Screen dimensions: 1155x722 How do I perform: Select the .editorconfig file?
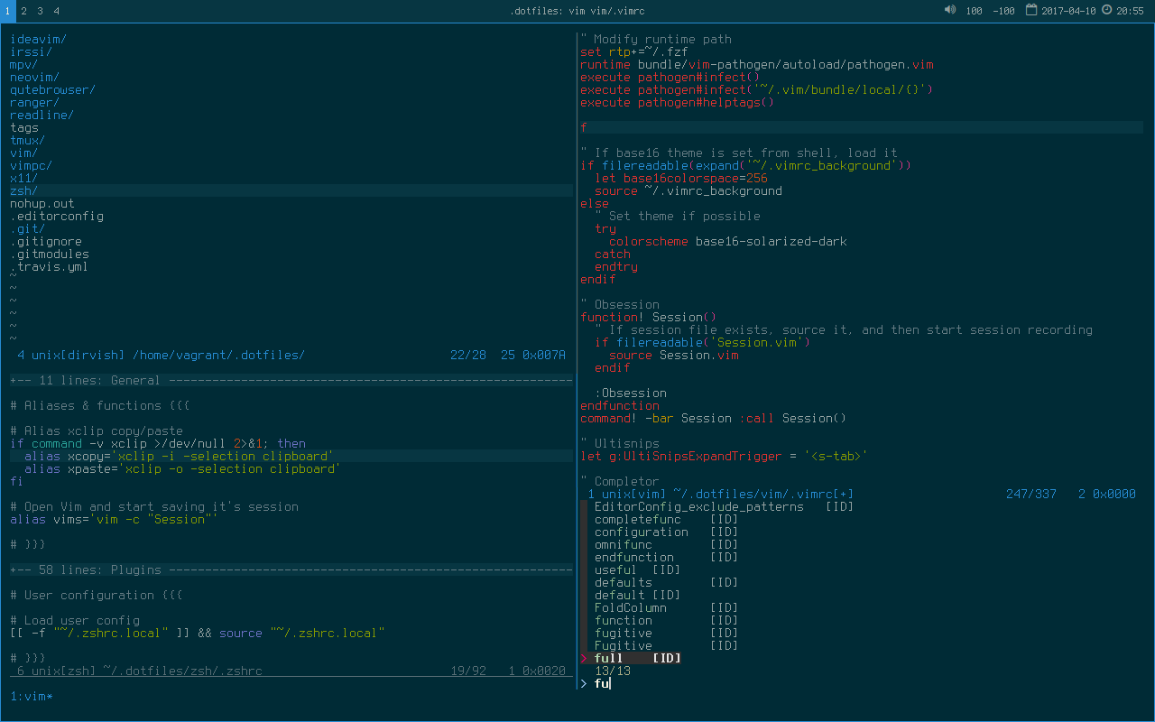[x=57, y=216]
